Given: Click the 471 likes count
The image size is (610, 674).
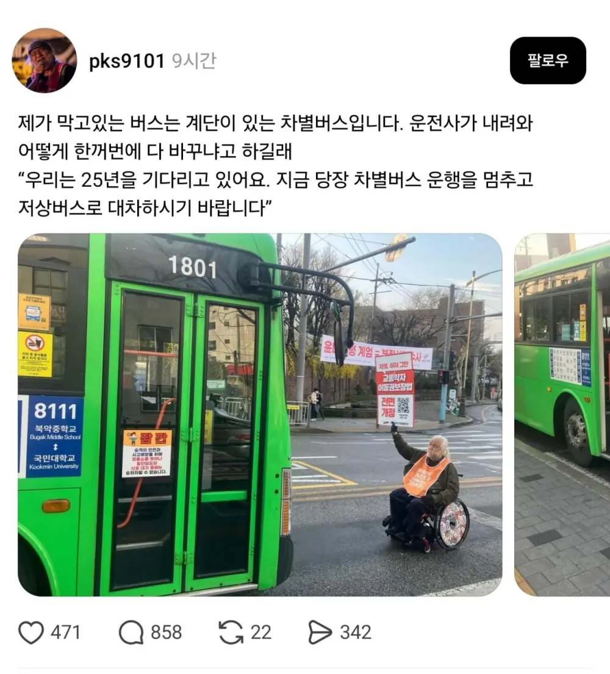Looking at the screenshot, I should [65, 633].
